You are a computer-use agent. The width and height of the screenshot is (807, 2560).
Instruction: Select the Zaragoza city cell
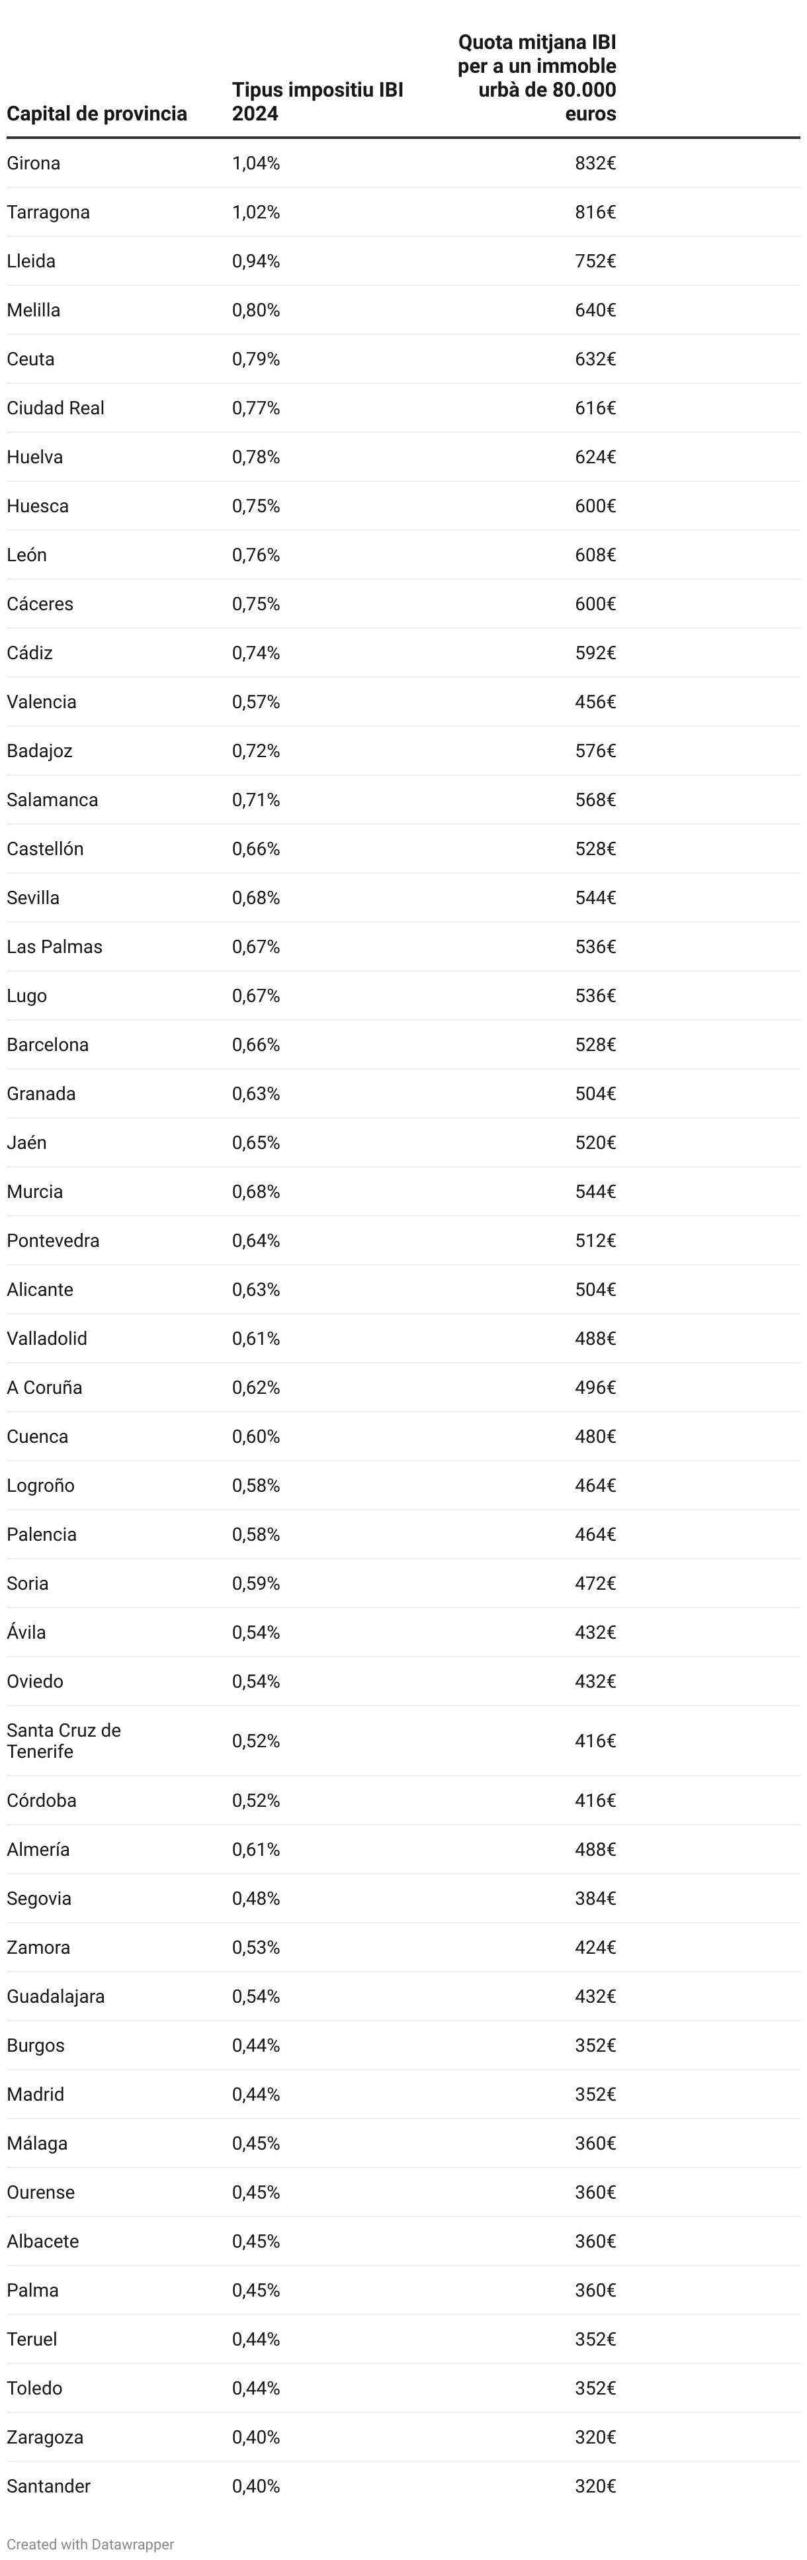pos(45,2437)
